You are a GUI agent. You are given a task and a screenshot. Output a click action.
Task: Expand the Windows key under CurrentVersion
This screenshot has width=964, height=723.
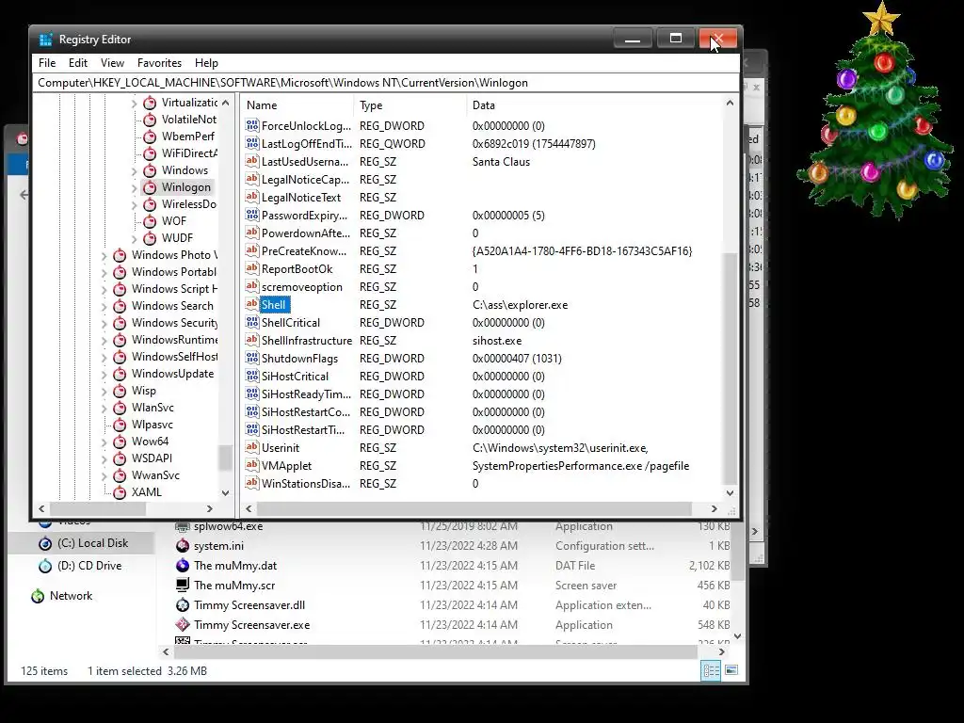tap(134, 171)
